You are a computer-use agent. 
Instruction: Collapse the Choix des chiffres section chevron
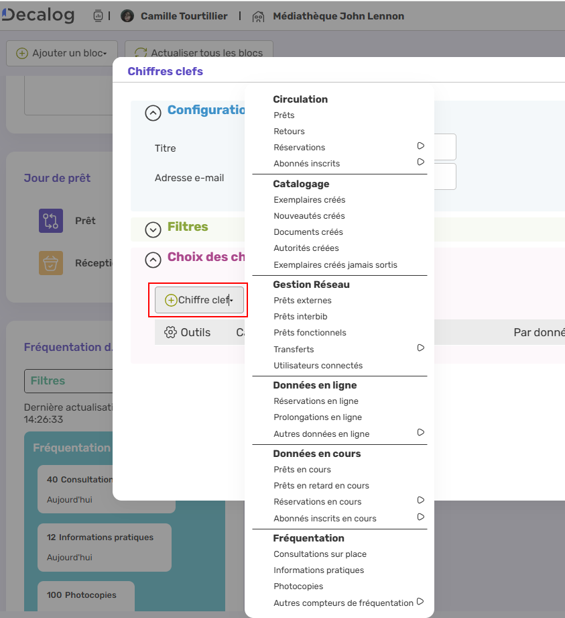click(153, 260)
